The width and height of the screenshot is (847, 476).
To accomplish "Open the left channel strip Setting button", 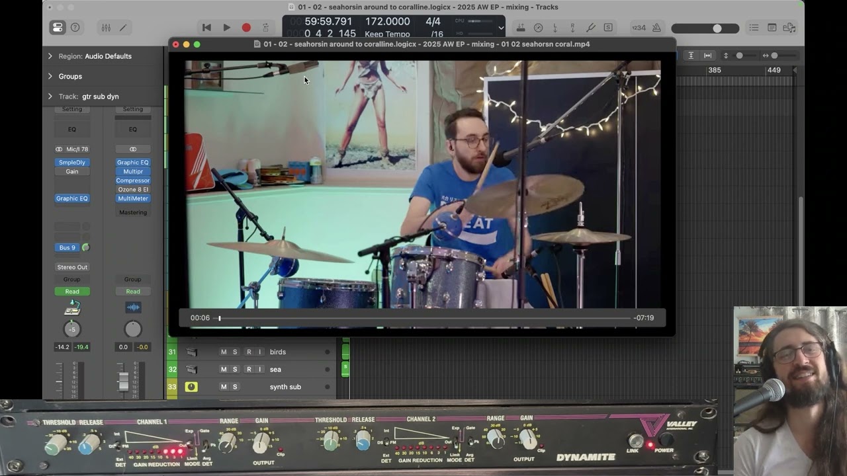I will 72,109.
